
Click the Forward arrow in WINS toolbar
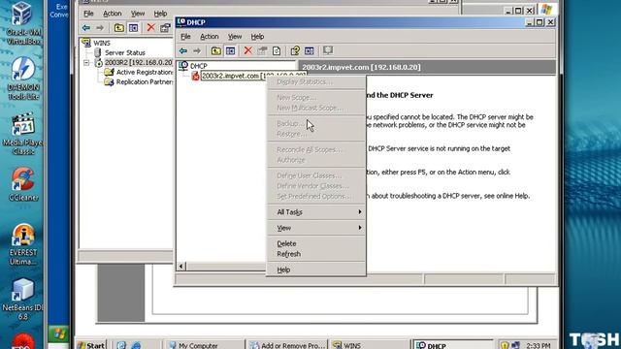[100, 28]
